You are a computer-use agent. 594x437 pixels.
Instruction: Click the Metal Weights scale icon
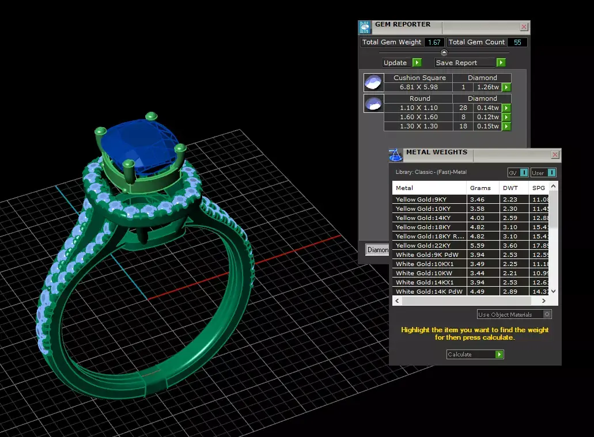(395, 155)
